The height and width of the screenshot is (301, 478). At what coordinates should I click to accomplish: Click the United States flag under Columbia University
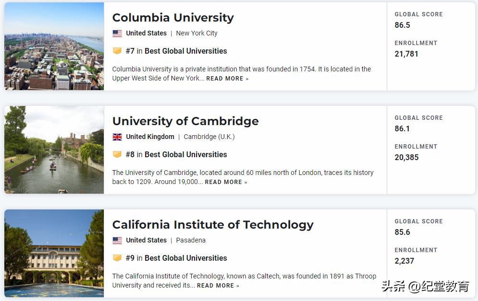[x=117, y=34]
